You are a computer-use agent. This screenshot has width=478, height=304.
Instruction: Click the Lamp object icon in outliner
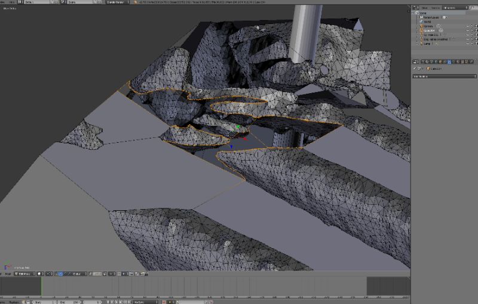coord(422,44)
